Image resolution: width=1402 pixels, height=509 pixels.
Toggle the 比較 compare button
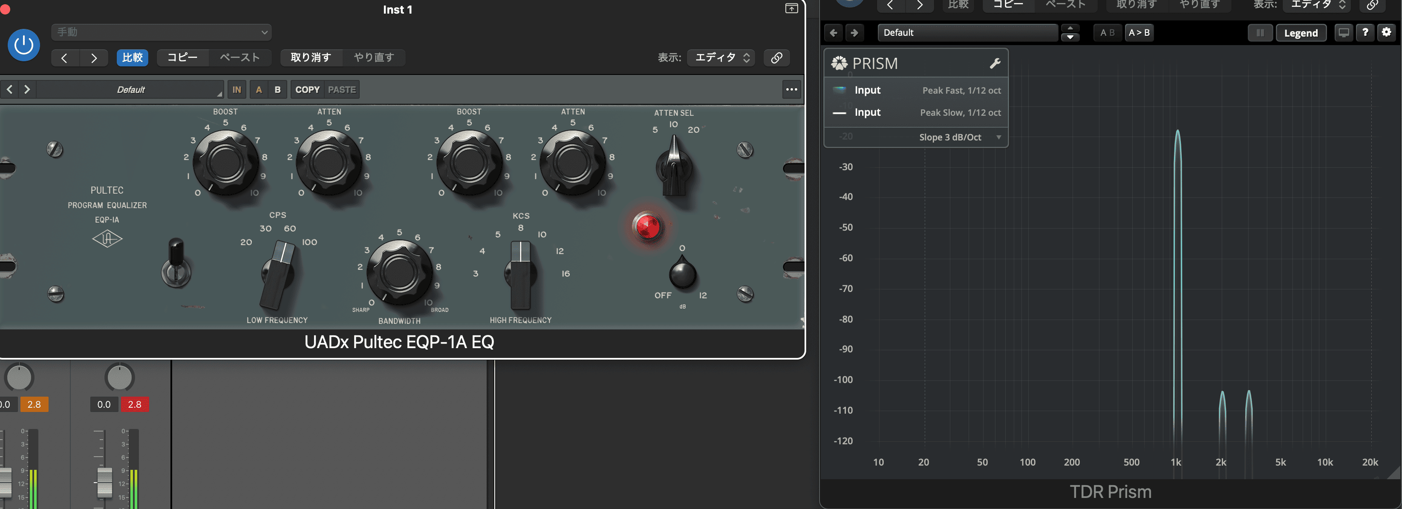tap(132, 57)
